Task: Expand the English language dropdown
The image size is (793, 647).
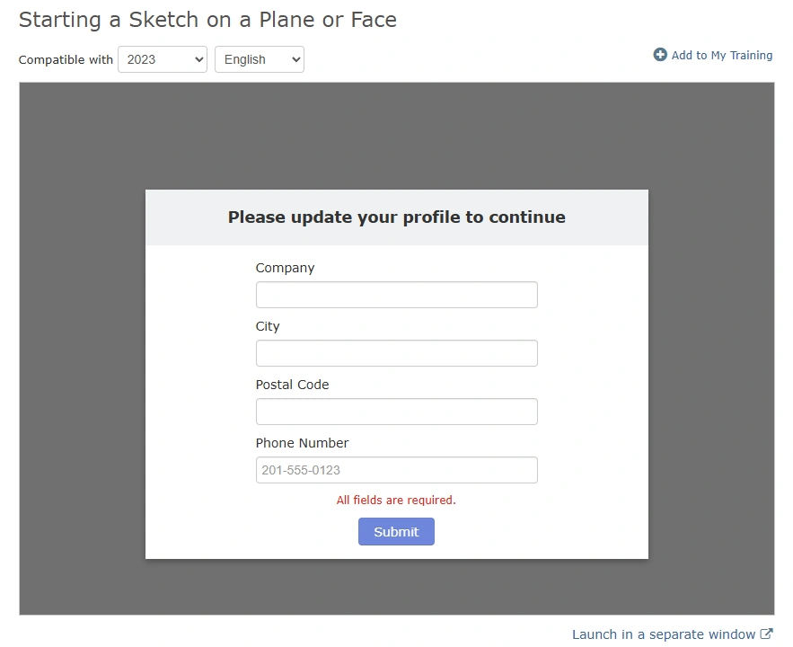Action: pos(260,59)
